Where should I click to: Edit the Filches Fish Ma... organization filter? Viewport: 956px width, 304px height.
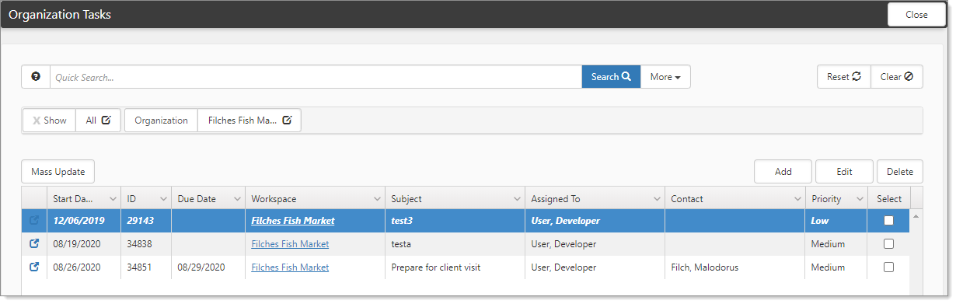(x=288, y=121)
